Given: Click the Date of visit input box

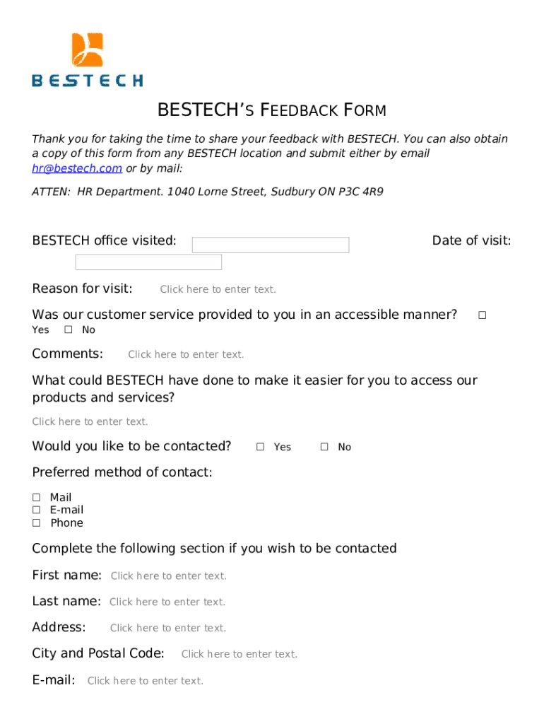Looking at the screenshot, I should [148, 262].
